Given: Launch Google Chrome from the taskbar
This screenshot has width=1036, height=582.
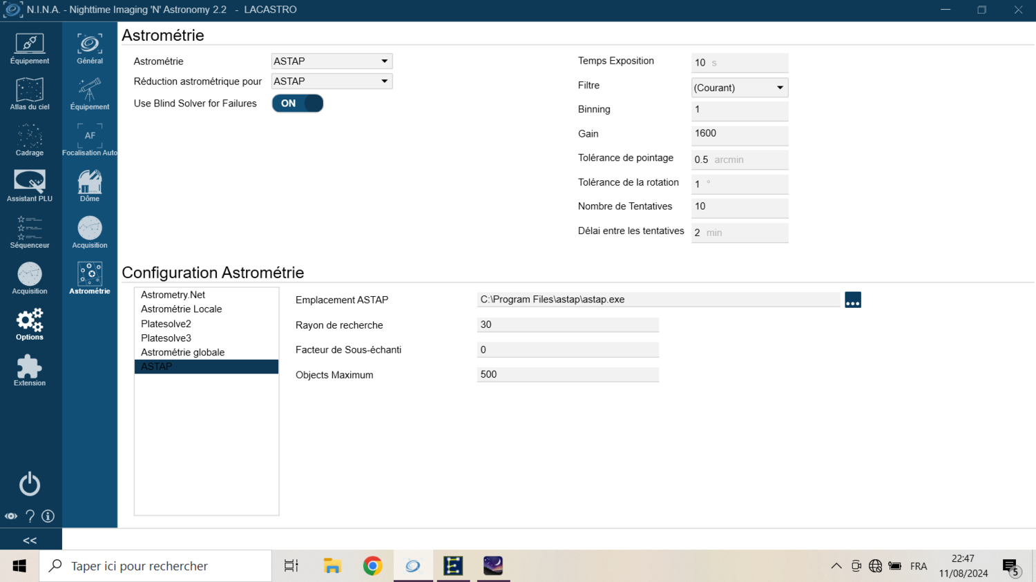Looking at the screenshot, I should click(x=373, y=566).
